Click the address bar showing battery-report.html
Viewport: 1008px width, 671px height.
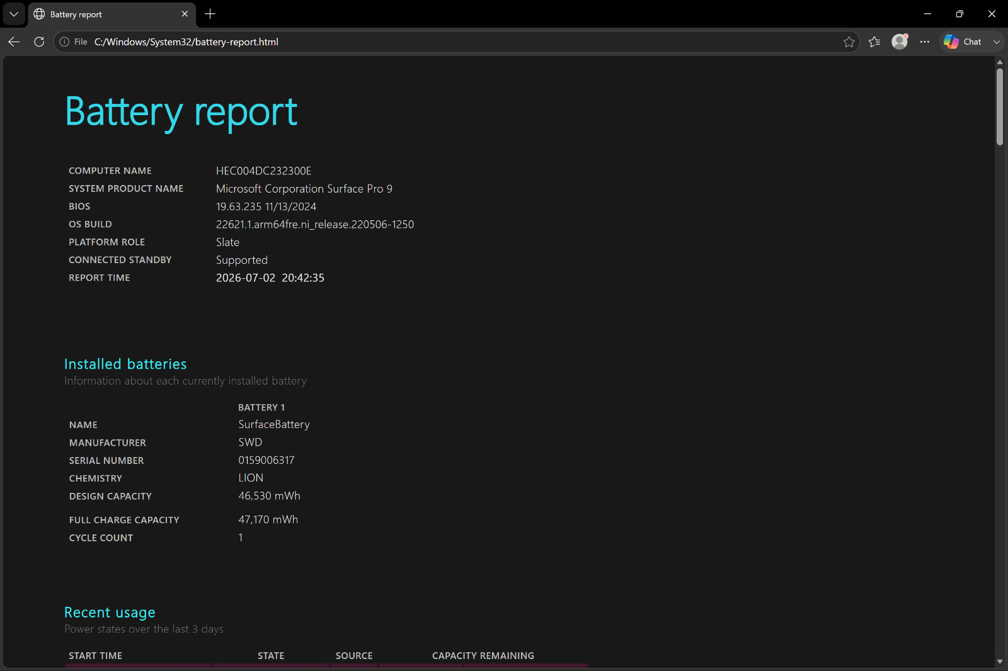point(466,42)
